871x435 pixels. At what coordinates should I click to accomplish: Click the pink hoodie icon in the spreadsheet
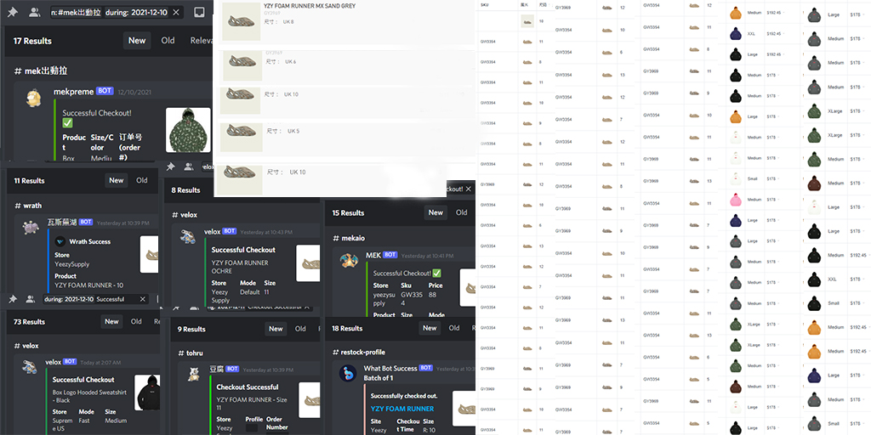click(x=736, y=199)
